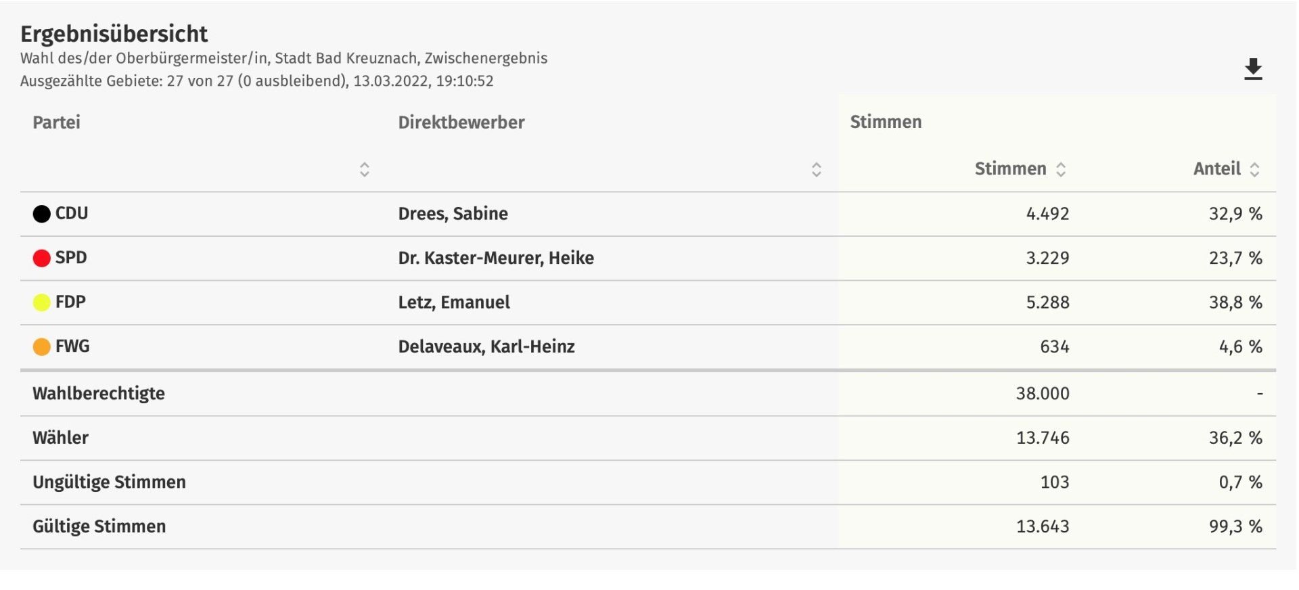Image resolution: width=1299 pixels, height=590 pixels.
Task: Sort table by Partei column
Action: [365, 169]
